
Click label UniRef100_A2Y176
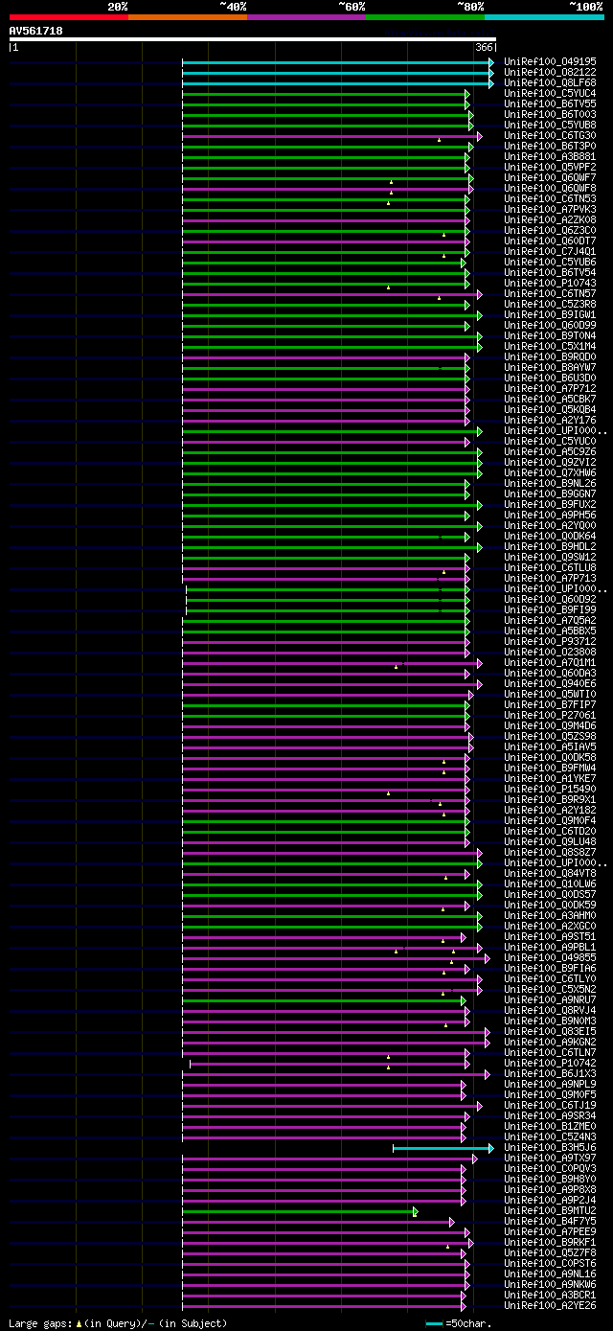pyautogui.click(x=550, y=420)
